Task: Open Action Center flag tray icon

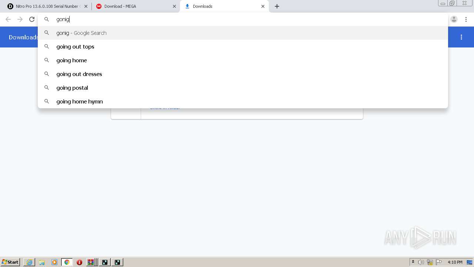Action: pyautogui.click(x=439, y=262)
